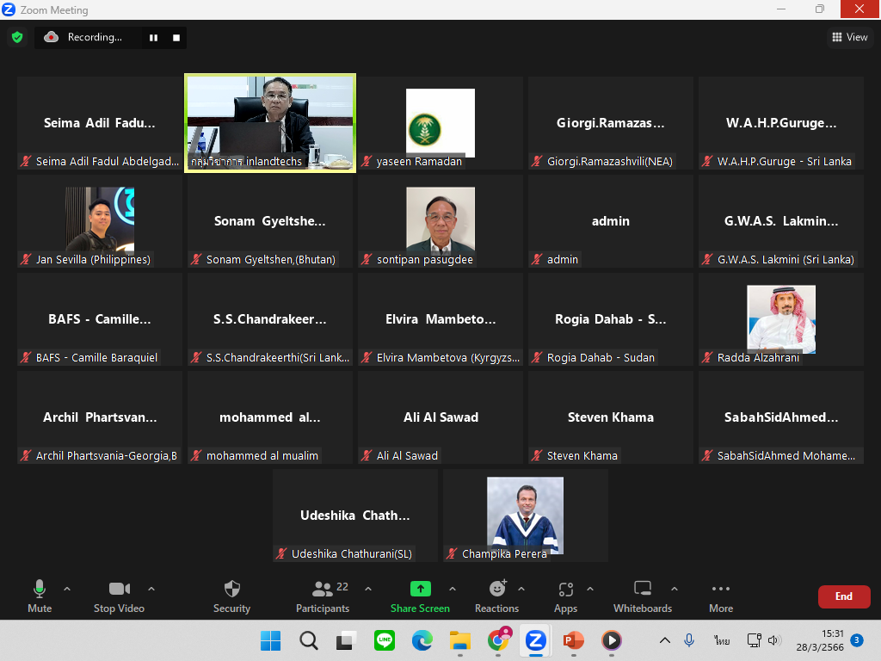Screen dimensions: 881x661
Task: Click the muted mic icon for Steven Khama
Action: tap(537, 455)
